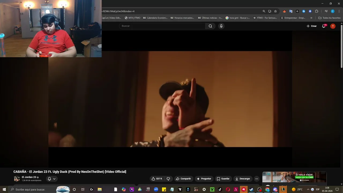
Task: Open Opera browser from the taskbar
Action: (x=228, y=190)
